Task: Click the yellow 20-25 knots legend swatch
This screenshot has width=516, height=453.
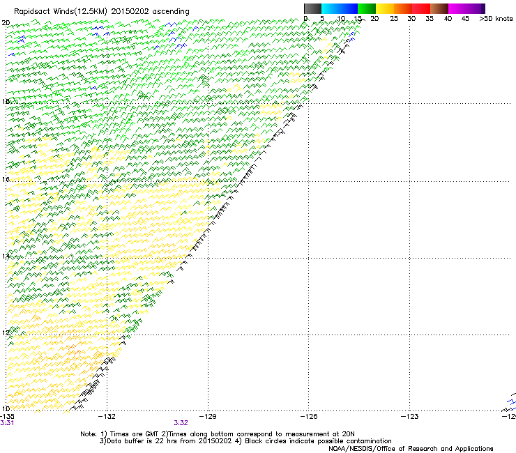Action: point(385,8)
